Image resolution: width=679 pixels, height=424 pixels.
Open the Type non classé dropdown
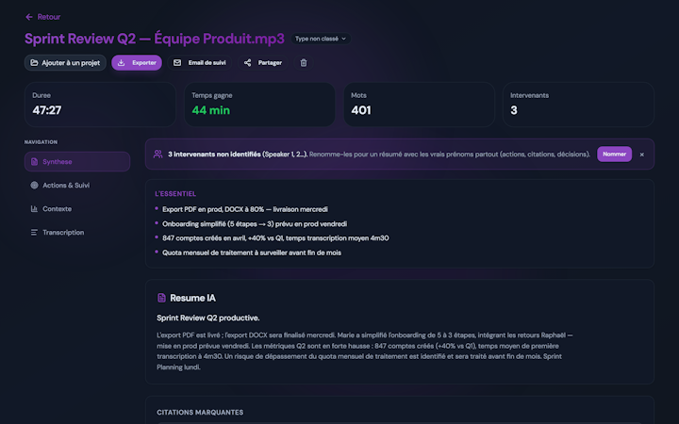[321, 39]
